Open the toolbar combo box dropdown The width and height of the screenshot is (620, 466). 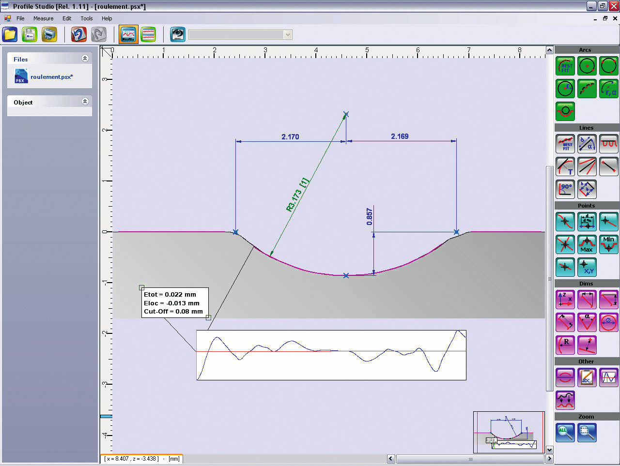pyautogui.click(x=288, y=34)
